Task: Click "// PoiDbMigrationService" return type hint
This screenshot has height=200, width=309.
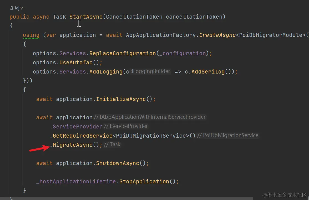Action: click(228, 135)
